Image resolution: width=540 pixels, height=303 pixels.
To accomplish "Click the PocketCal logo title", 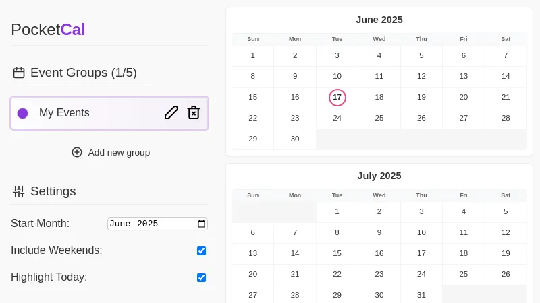I will 48,30.
